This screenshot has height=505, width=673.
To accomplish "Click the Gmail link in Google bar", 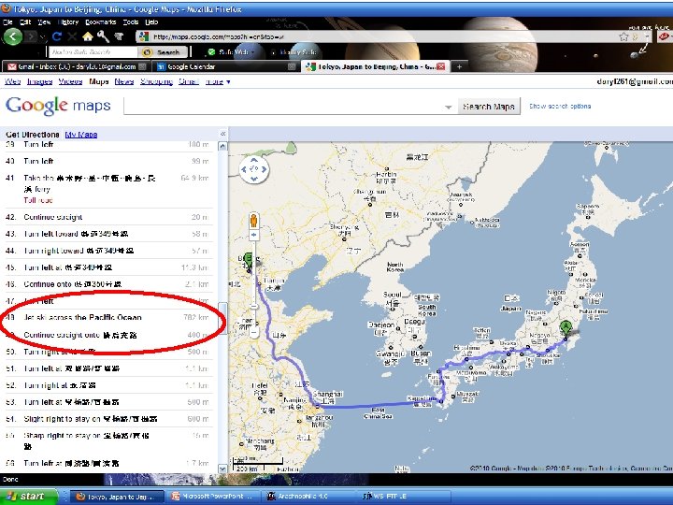I will 189,81.
